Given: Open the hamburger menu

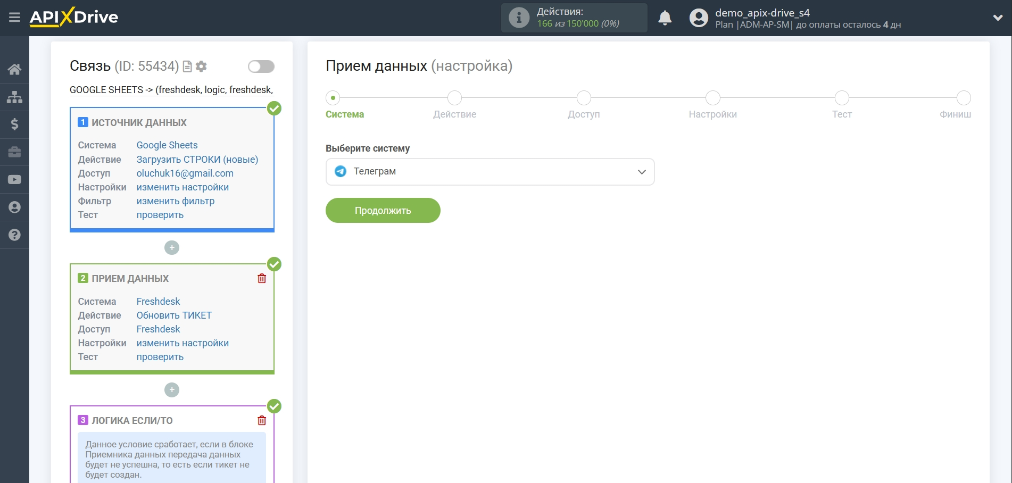Looking at the screenshot, I should click(x=14, y=18).
